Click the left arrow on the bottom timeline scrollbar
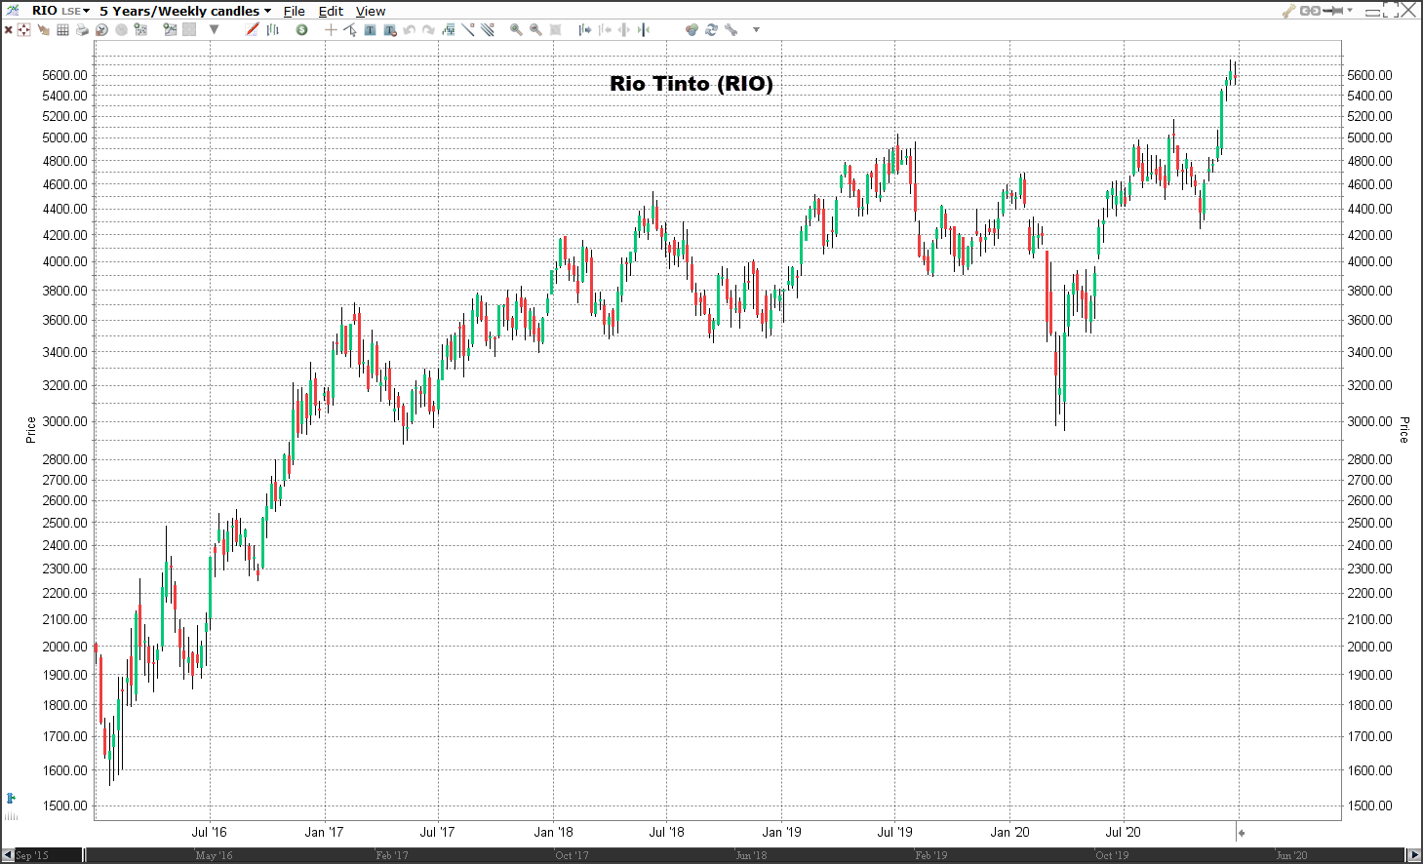Viewport: 1423px width, 864px height. [9, 855]
